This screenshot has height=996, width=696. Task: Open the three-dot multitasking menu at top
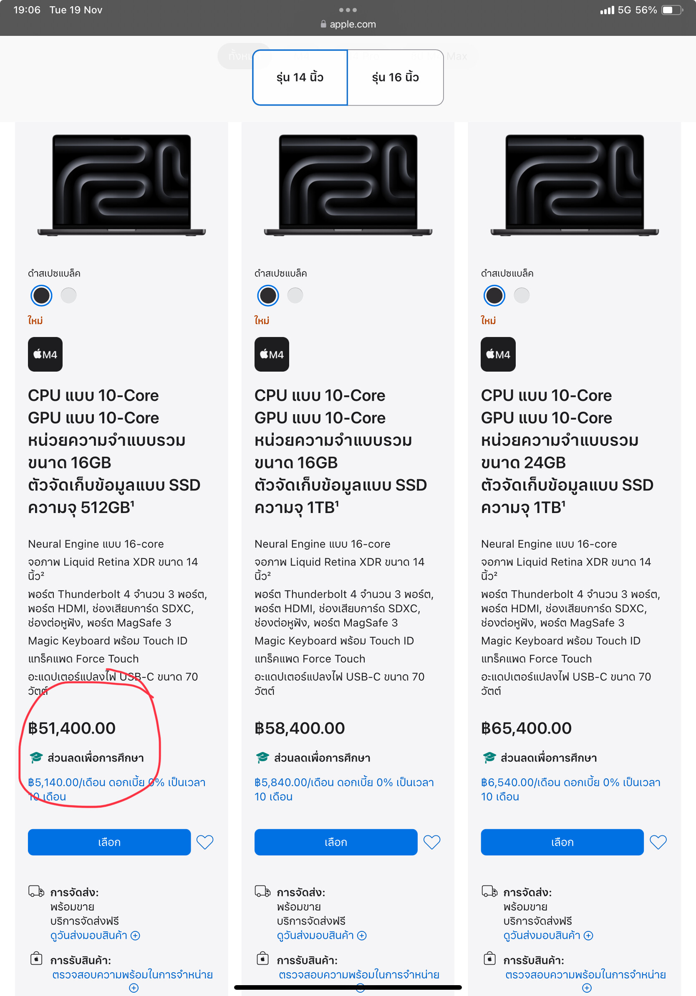click(348, 10)
